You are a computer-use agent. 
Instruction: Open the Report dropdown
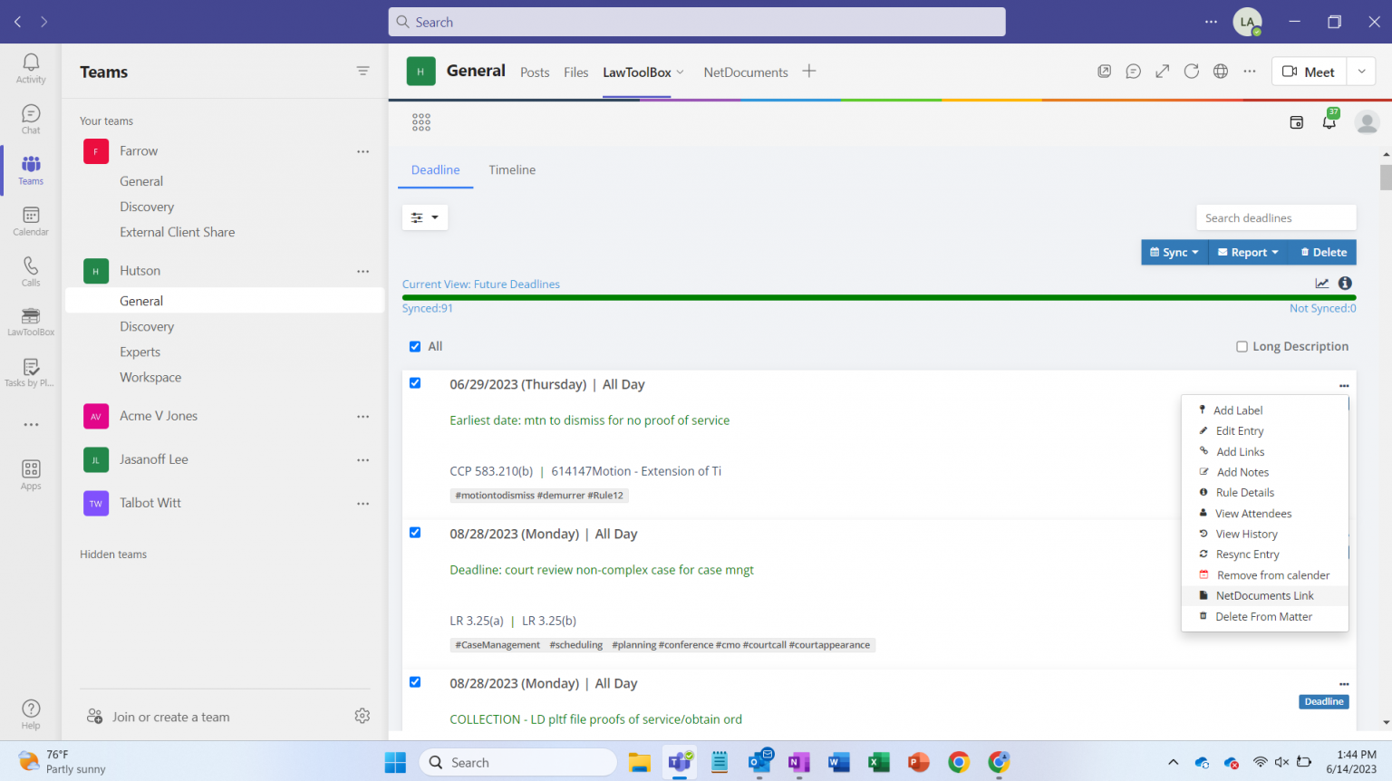(1248, 252)
